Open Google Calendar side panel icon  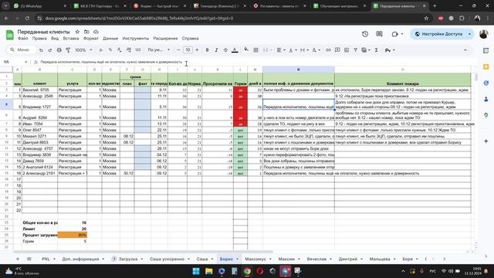pyautogui.click(x=486, y=50)
